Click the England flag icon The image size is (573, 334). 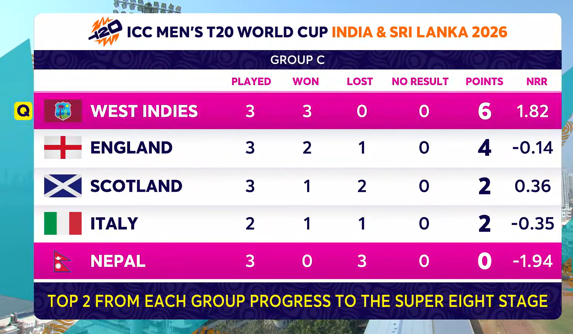click(x=63, y=148)
